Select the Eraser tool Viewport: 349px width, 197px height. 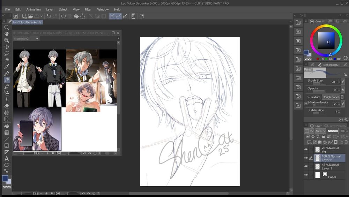(7, 106)
